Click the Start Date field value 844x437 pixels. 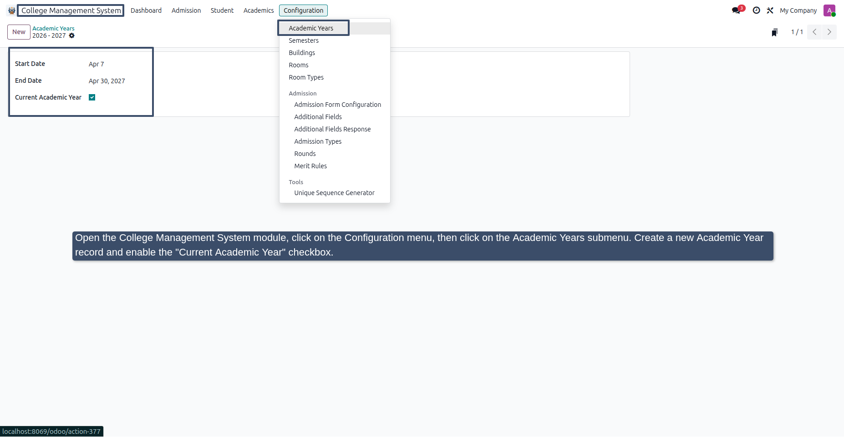97,64
